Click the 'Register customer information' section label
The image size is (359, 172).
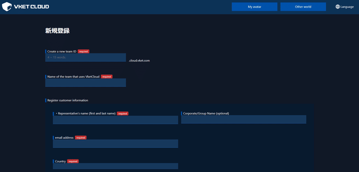click(68, 100)
